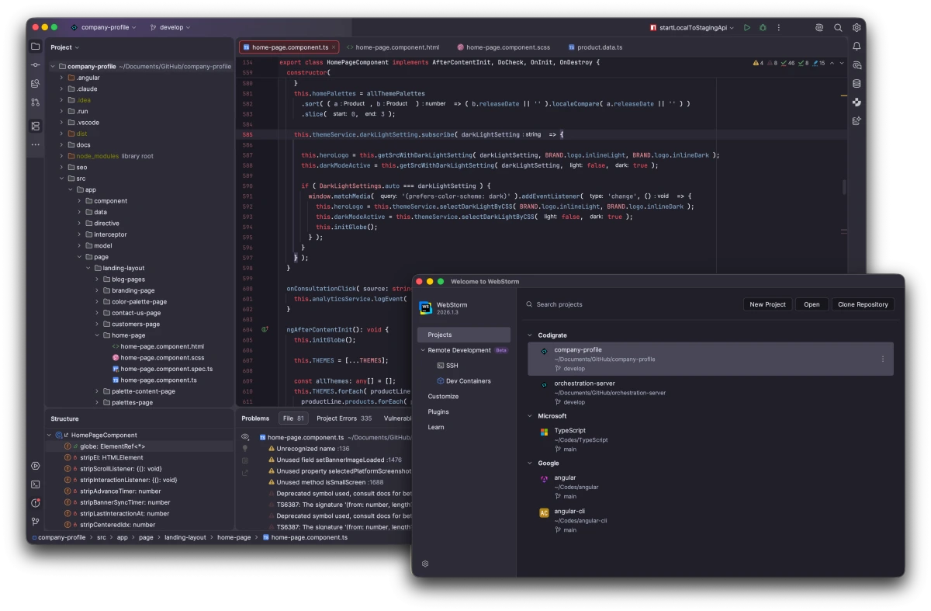The width and height of the screenshot is (931, 611).
Task: Switch to product.data.ts editor tab
Action: pyautogui.click(x=595, y=47)
